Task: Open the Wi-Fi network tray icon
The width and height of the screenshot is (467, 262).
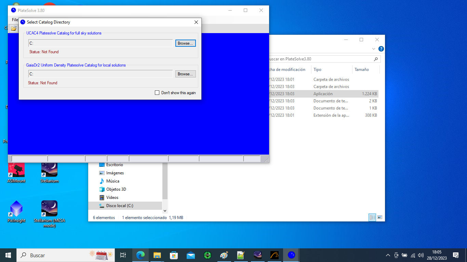Action: (413, 255)
